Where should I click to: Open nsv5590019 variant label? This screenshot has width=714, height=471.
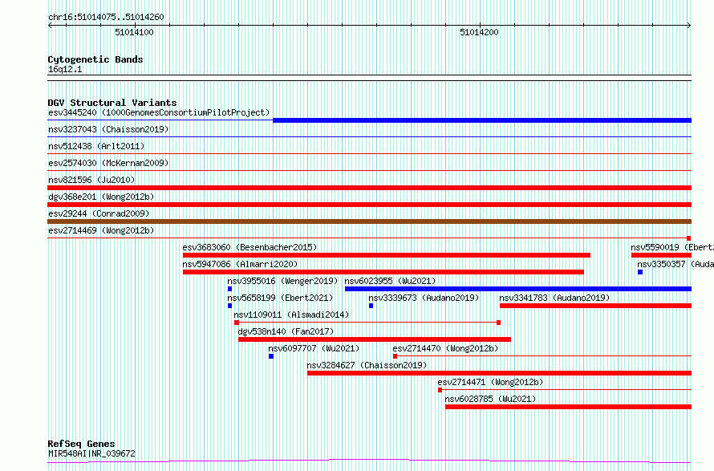pyautogui.click(x=672, y=247)
